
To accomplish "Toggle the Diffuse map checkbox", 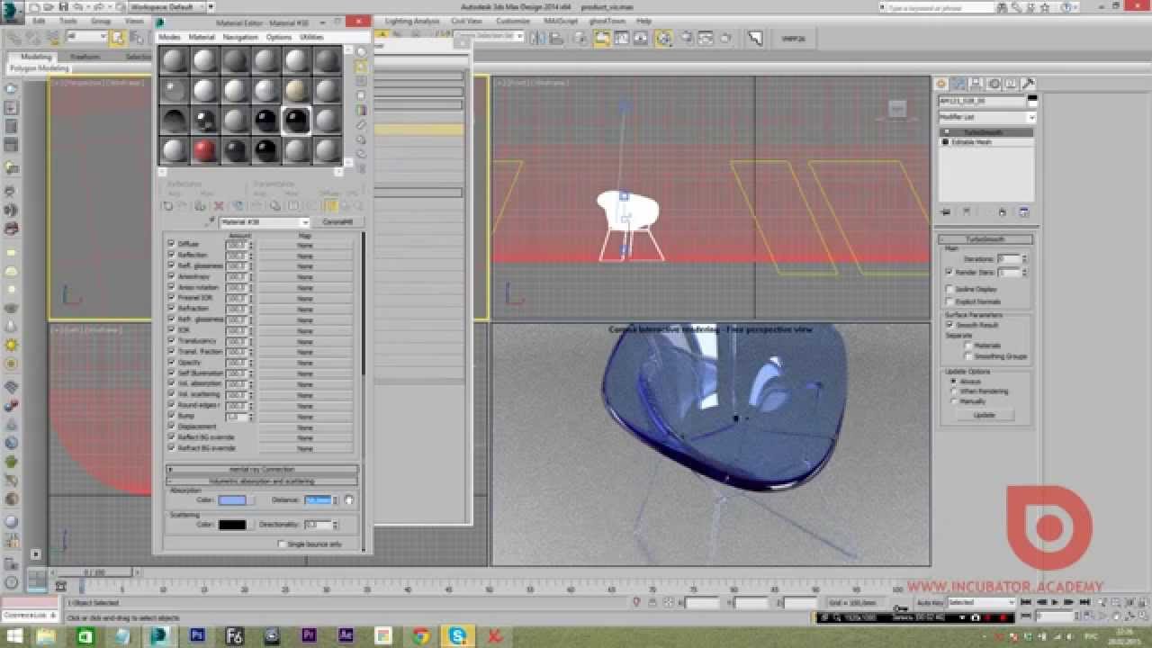I will pyautogui.click(x=171, y=244).
